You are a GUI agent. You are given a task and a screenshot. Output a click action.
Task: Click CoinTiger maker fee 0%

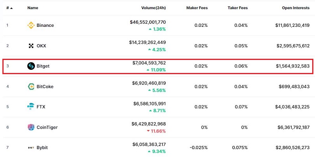(204, 127)
